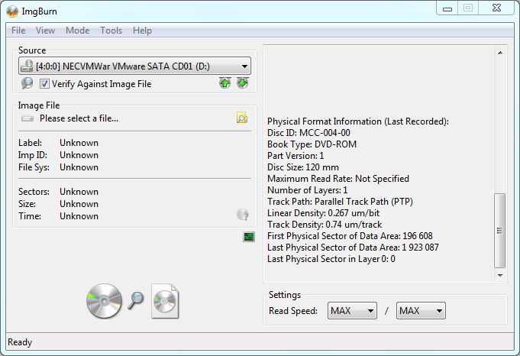This screenshot has height=356, width=520.
Task: Browse for an image file icon
Action: 242,118
